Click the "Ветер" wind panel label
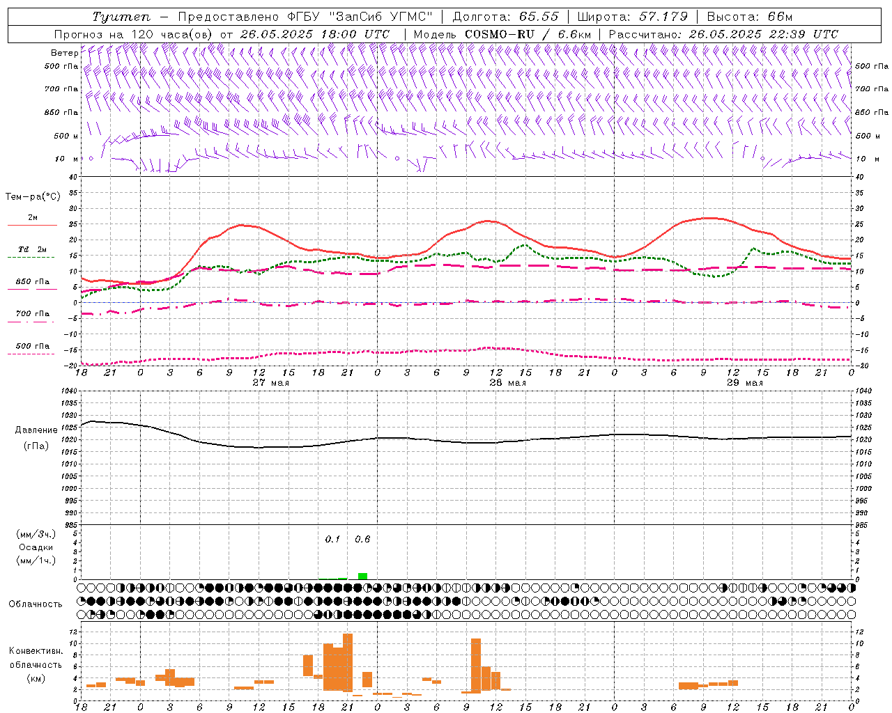Screen dimensions: 892x713 click(64, 53)
